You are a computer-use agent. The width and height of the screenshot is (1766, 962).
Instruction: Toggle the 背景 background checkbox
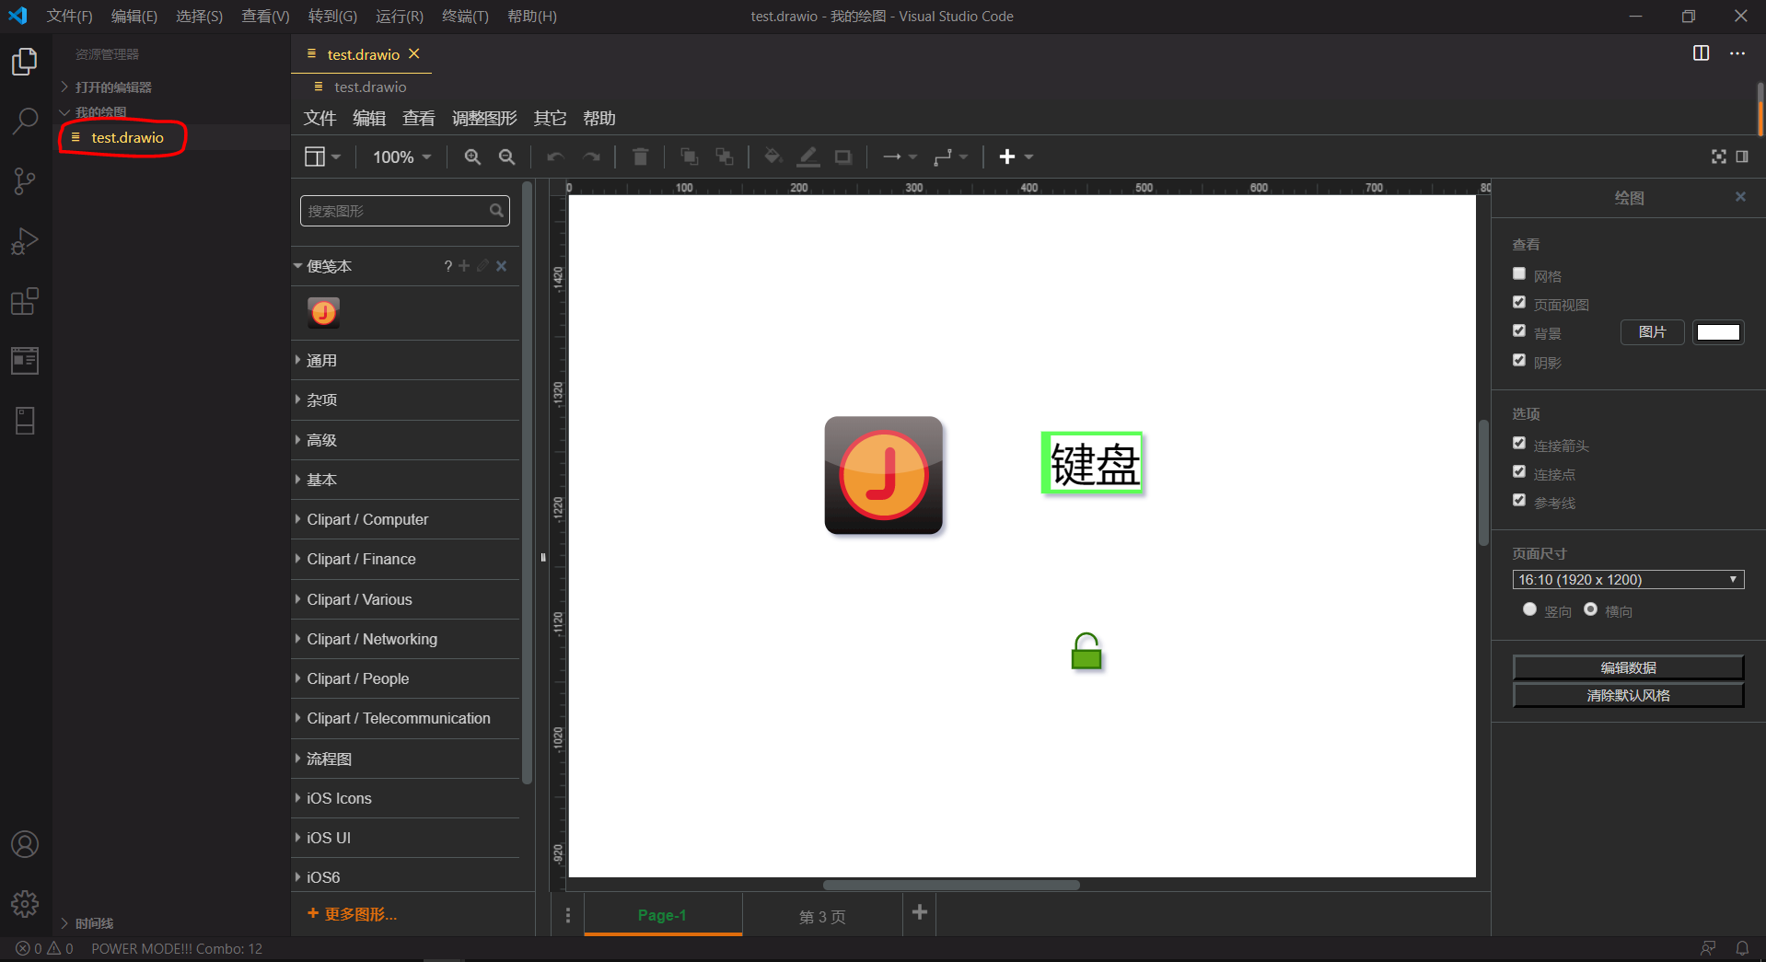click(1519, 330)
